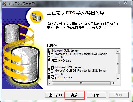Click the '数据库: HHCydata' summary line

(x=59, y=61)
